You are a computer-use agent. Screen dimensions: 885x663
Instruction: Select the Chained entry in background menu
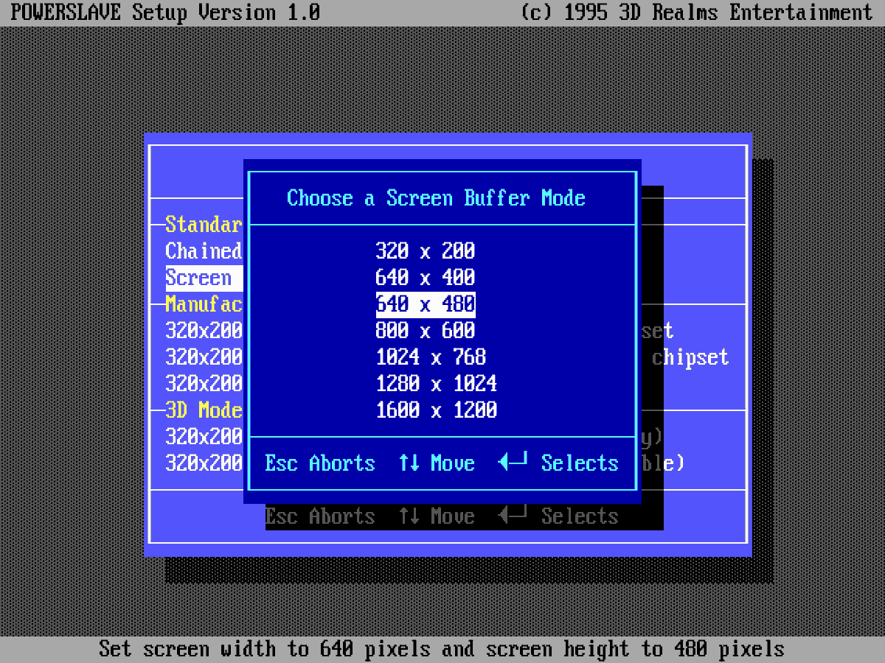coord(204,251)
